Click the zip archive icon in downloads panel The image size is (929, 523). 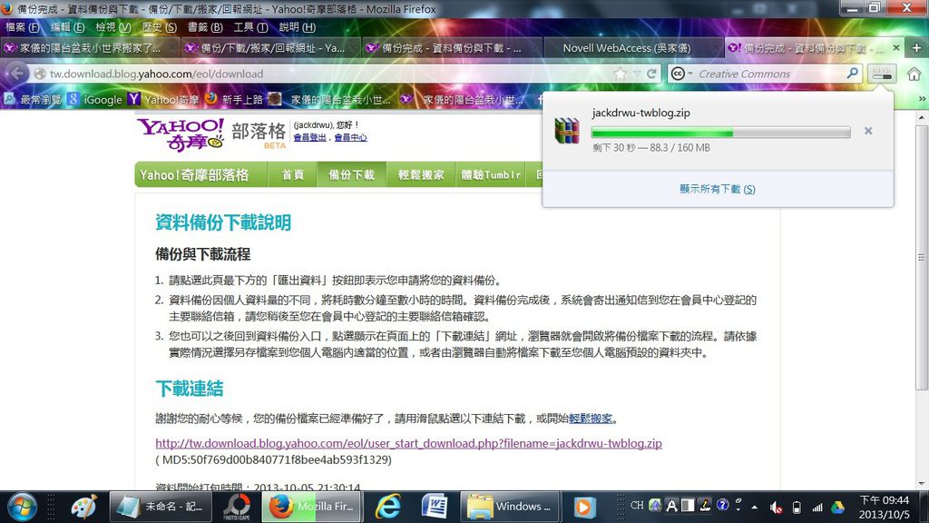[567, 131]
